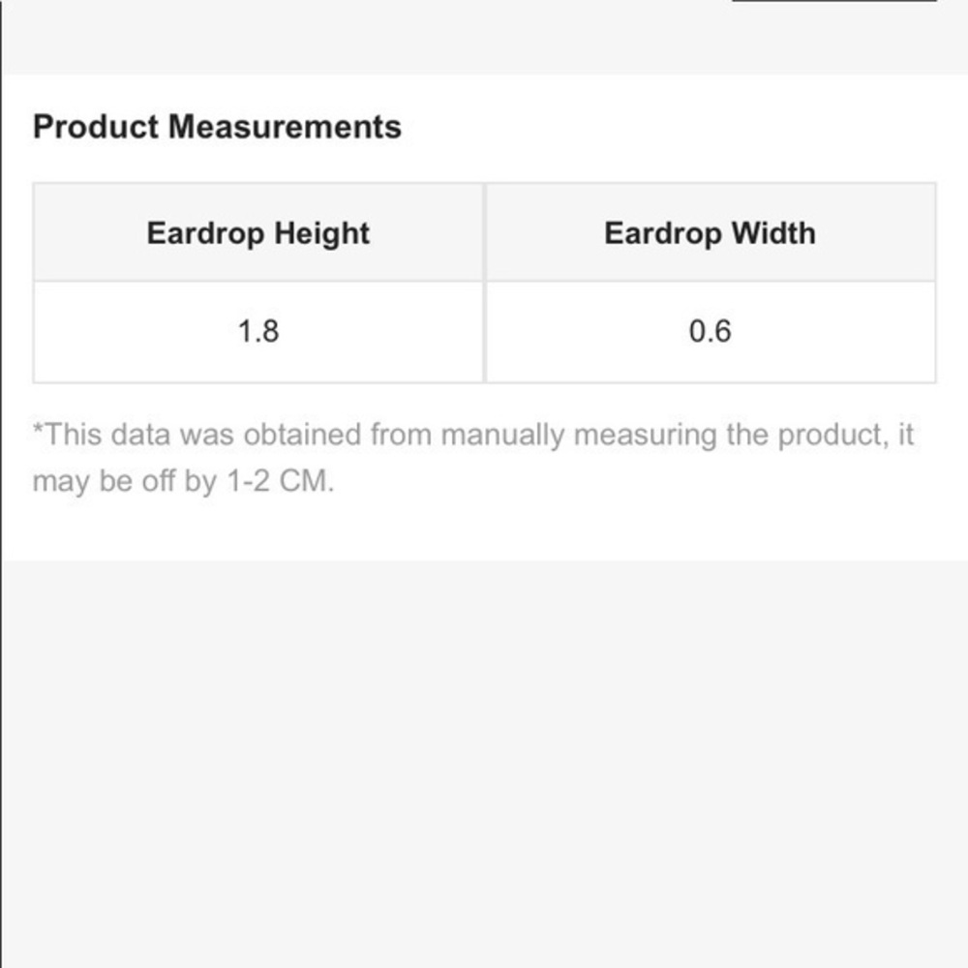The width and height of the screenshot is (968, 968).
Task: Click the word "Width" in the table header
Action: 773,233
